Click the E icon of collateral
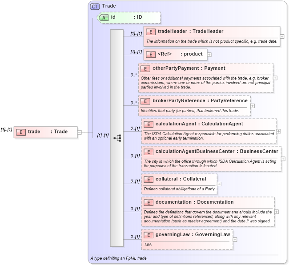 point(149,180)
